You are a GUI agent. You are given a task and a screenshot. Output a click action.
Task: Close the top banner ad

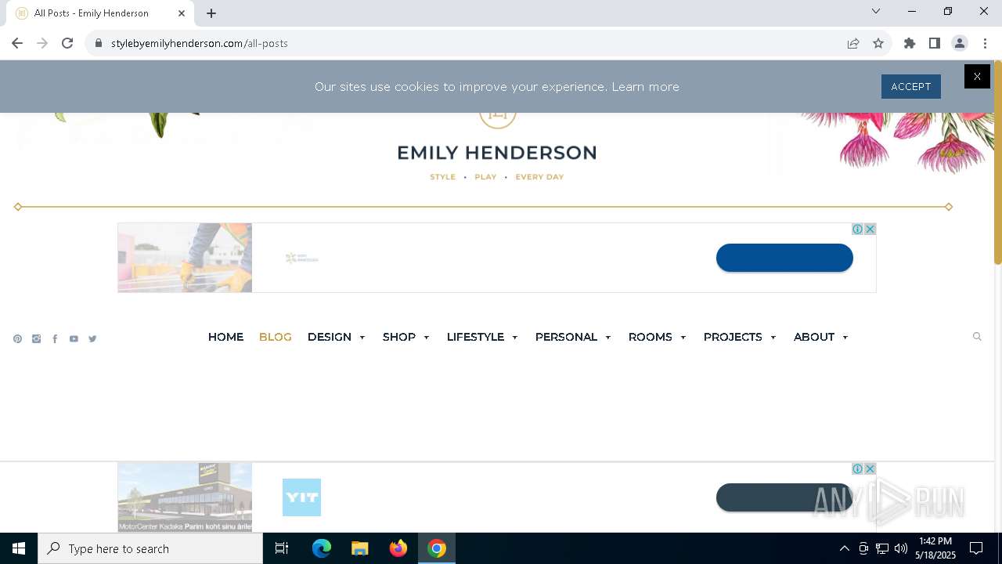870,229
